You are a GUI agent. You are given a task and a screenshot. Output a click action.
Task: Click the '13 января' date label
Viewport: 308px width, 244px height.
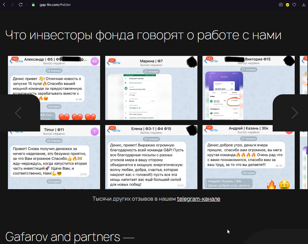coord(54,71)
